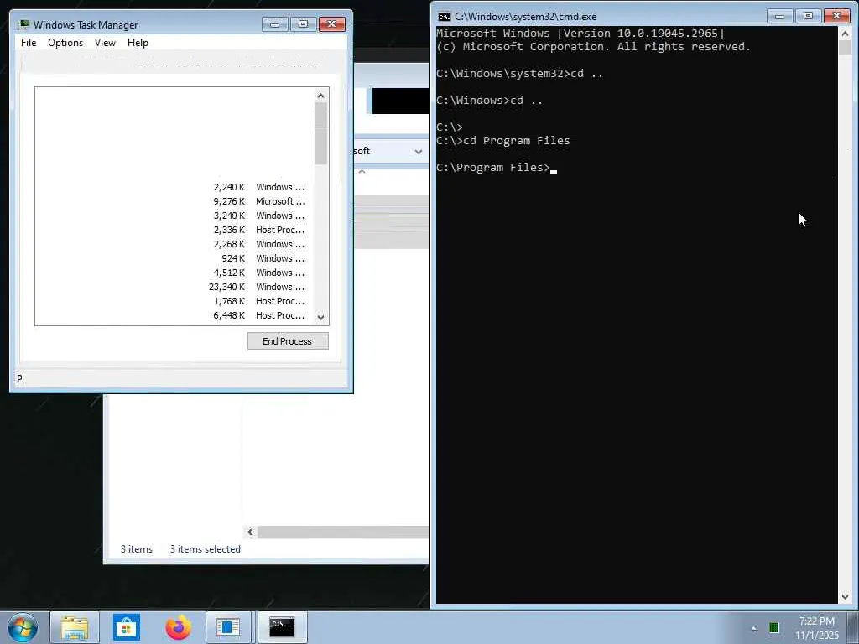Screen dimensions: 859x644
Task: Click Task Manager list scroll up arrow
Action: tap(321, 96)
